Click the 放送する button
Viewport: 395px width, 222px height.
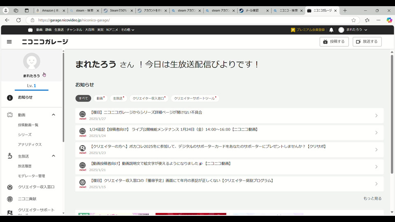[367, 42]
